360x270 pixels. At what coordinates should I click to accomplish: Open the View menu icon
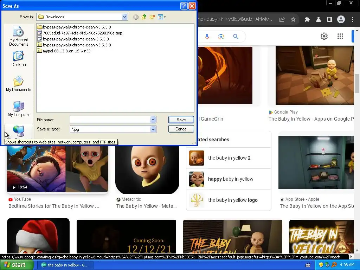coord(162,17)
